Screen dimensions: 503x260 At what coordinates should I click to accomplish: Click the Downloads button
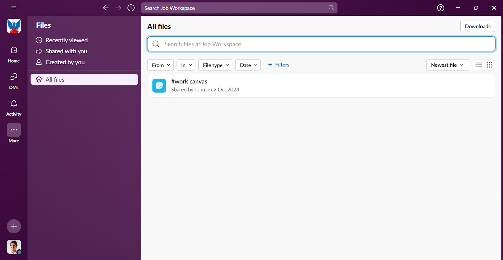point(478,26)
